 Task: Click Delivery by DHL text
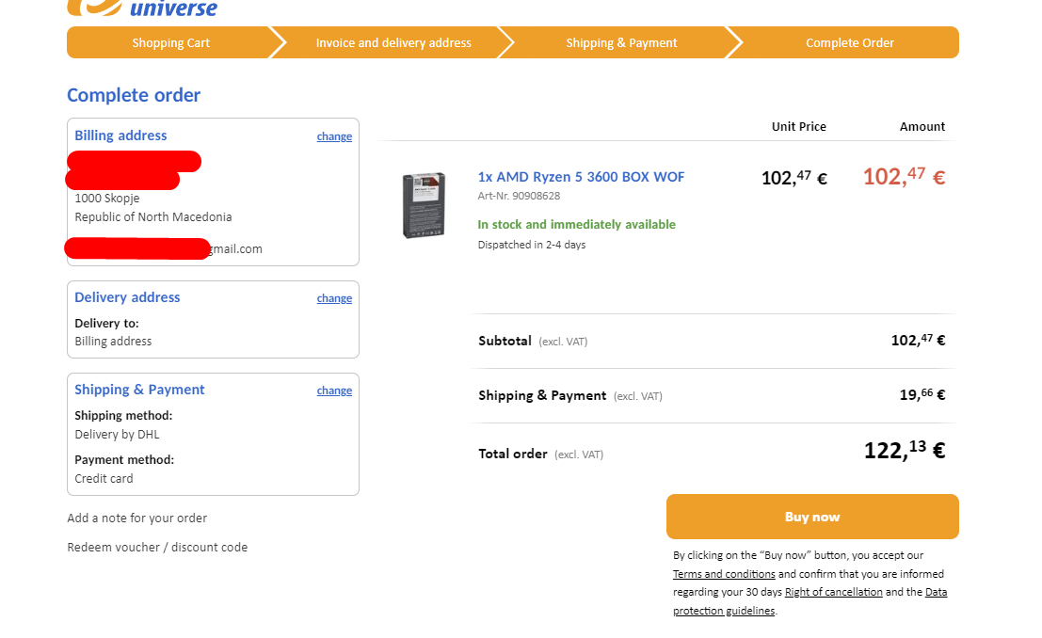pos(117,435)
